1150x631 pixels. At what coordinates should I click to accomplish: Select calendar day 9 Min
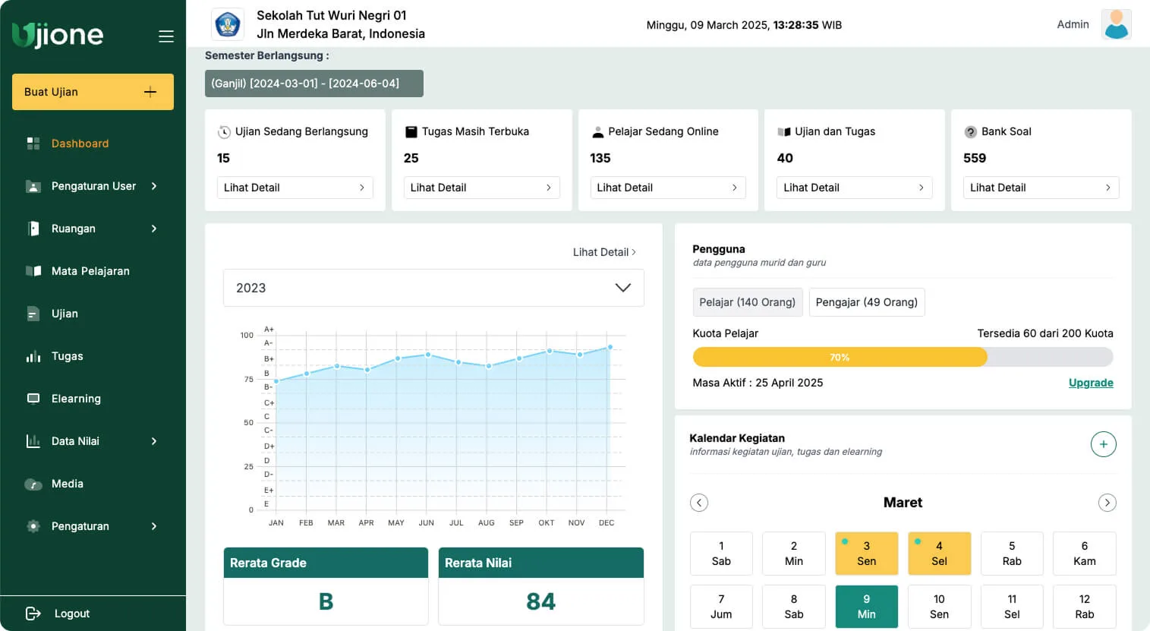[866, 607]
